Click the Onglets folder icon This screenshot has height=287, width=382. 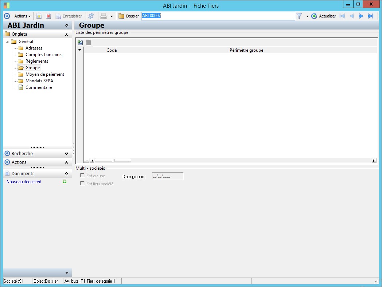(x=7, y=34)
